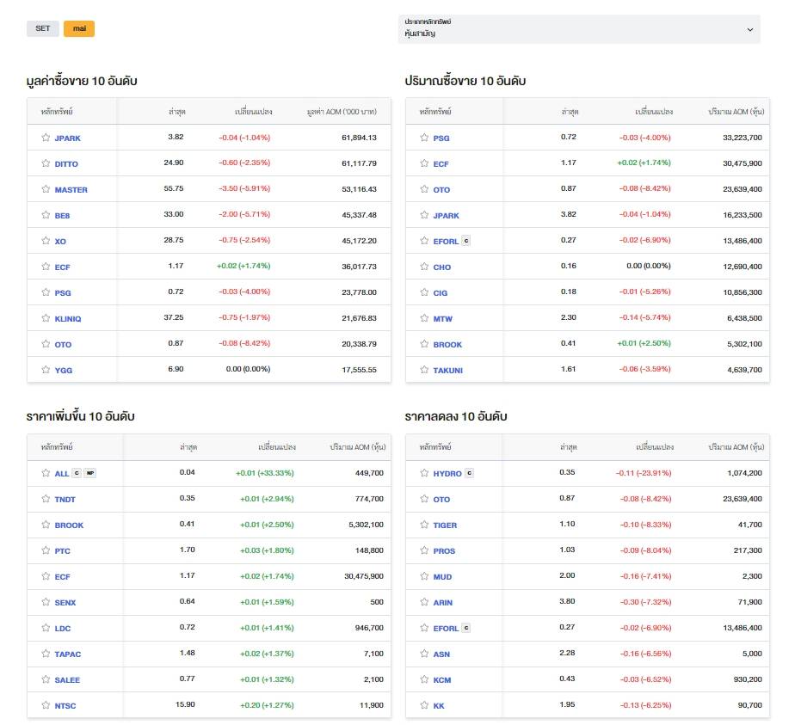Click the star next to KK
This screenshot has height=725, width=795.
coord(424,706)
